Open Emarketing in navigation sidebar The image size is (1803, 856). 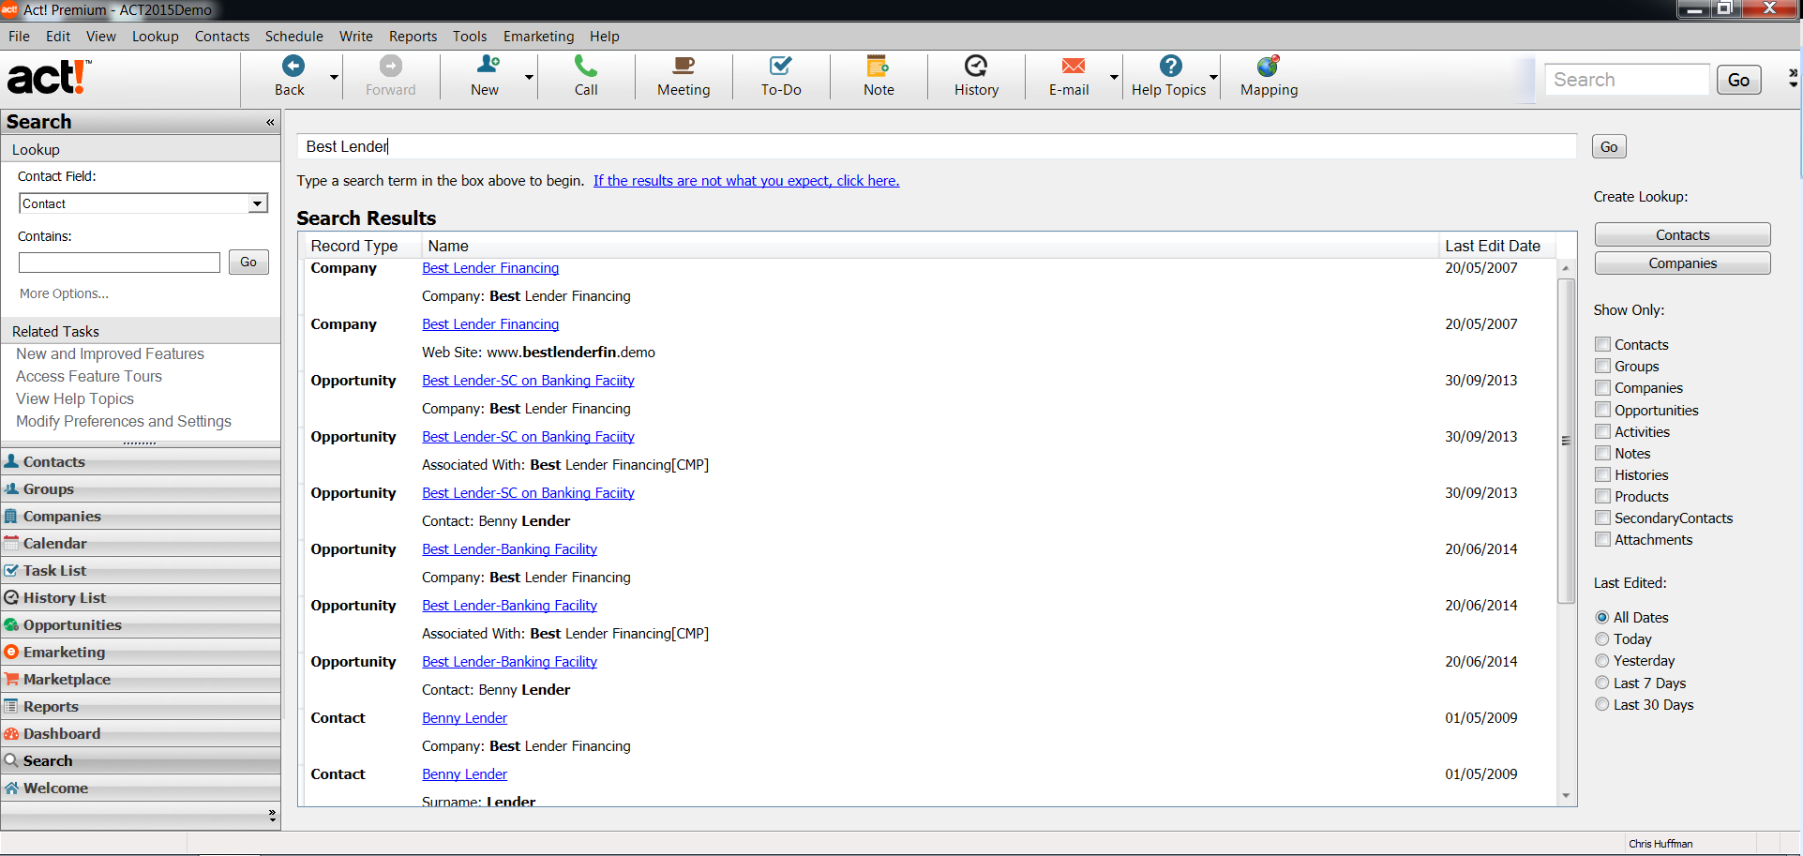coord(141,652)
